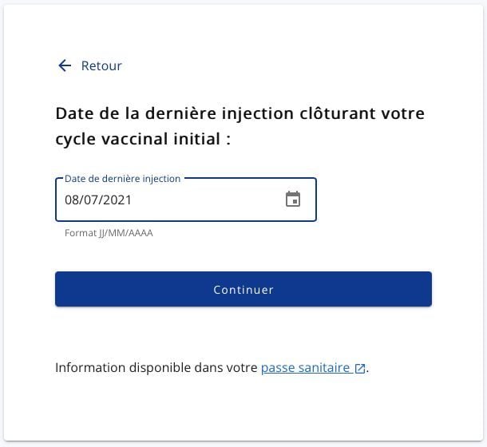Click the word 'clôturant' in the heading

pyautogui.click(x=338, y=113)
